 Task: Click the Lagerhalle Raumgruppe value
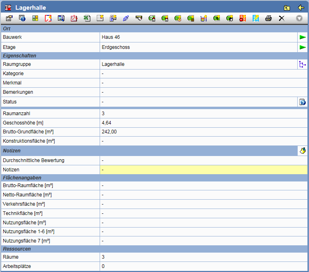click(x=113, y=64)
